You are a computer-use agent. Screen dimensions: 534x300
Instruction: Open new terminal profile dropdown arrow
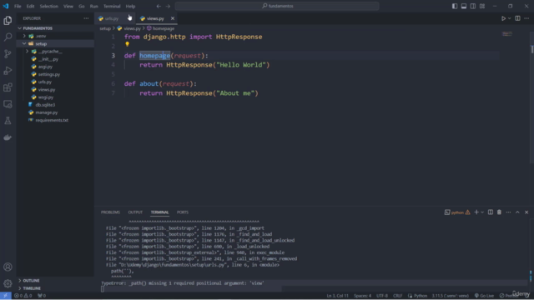pos(482,212)
